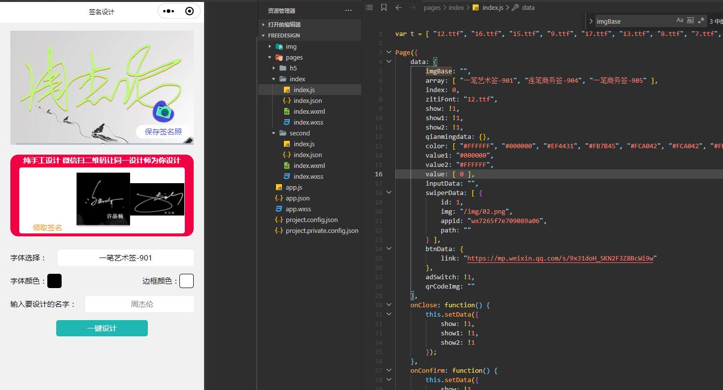
Task: Click the mini program close circle button
Action: [189, 11]
